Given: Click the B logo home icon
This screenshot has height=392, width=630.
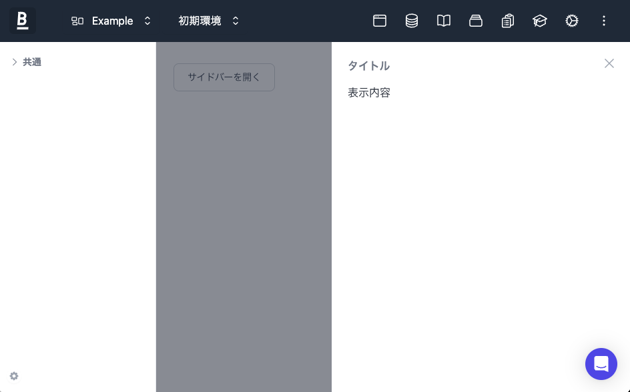Looking at the screenshot, I should coord(23,21).
